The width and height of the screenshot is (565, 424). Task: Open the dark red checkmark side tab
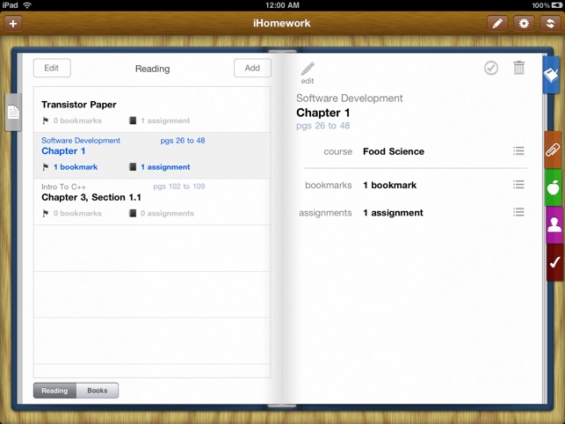point(554,262)
